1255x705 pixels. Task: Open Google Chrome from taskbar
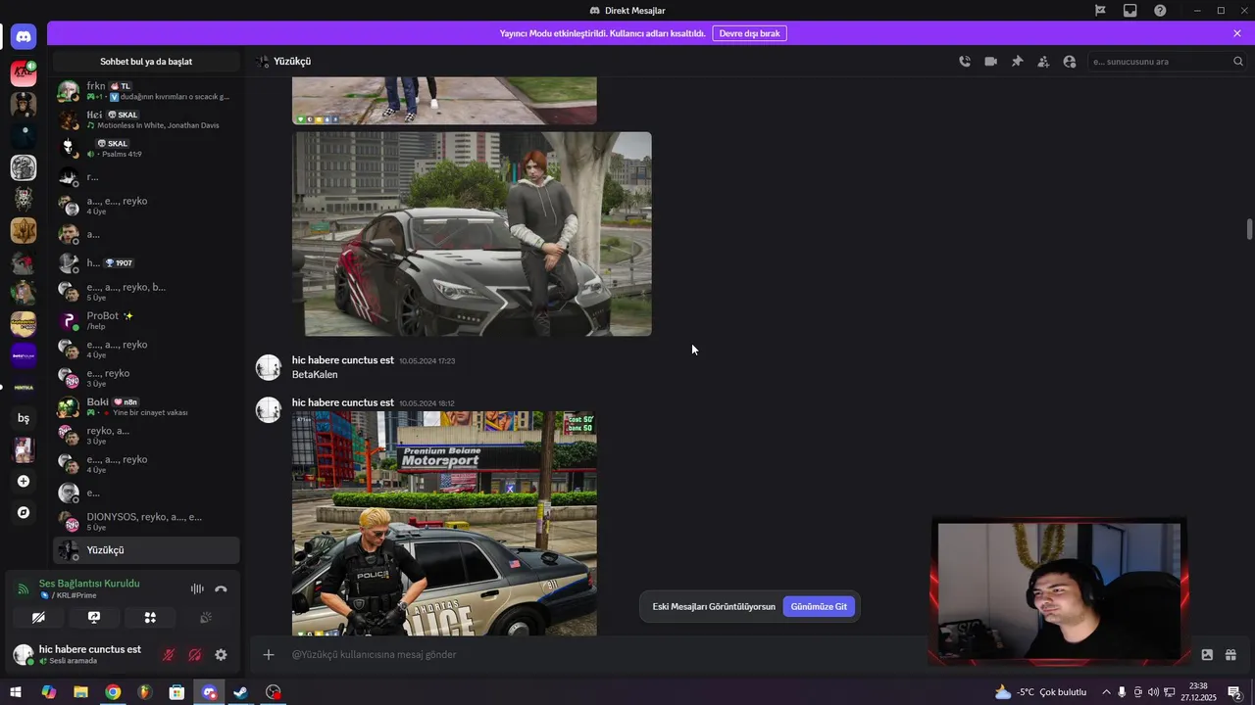click(x=113, y=692)
